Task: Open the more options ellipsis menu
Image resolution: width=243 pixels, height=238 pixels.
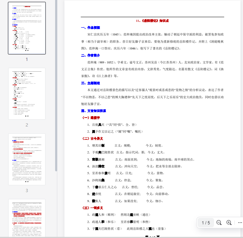Action: coord(240,223)
